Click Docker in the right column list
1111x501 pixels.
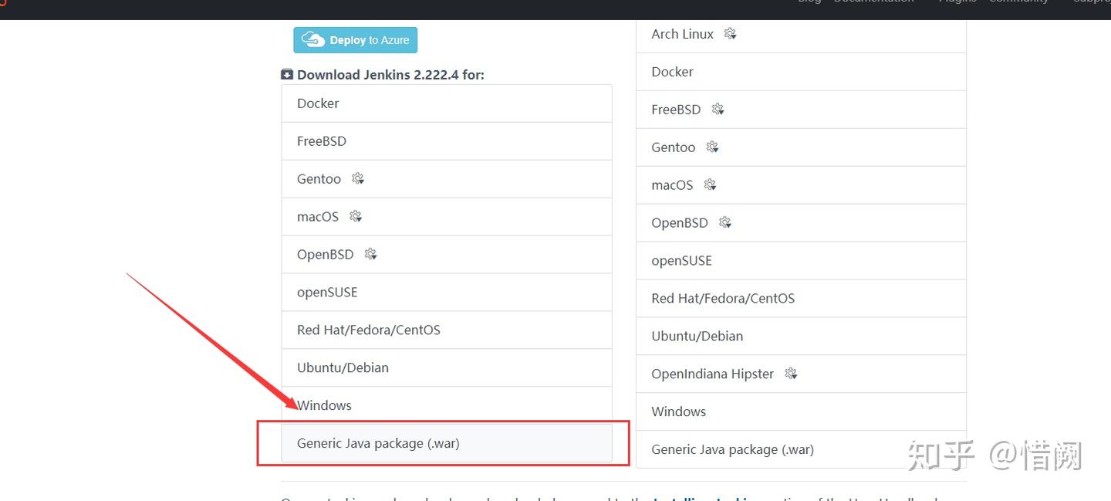pos(672,72)
